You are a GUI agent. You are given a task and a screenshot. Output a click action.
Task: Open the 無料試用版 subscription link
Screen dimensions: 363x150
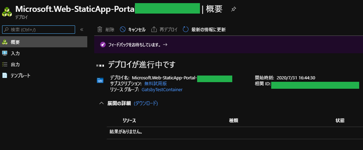[x=155, y=84]
